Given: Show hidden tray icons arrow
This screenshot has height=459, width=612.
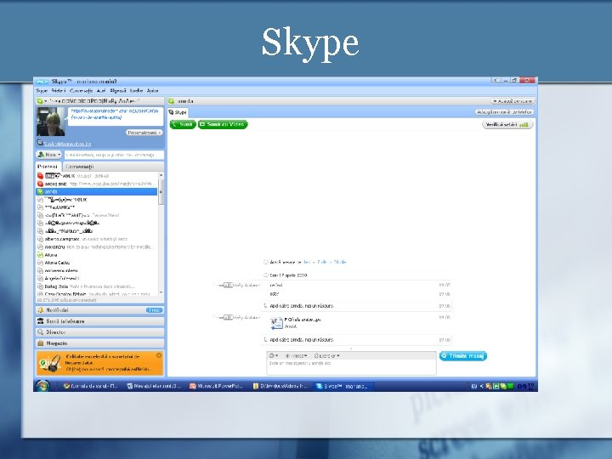Looking at the screenshot, I should (482, 387).
